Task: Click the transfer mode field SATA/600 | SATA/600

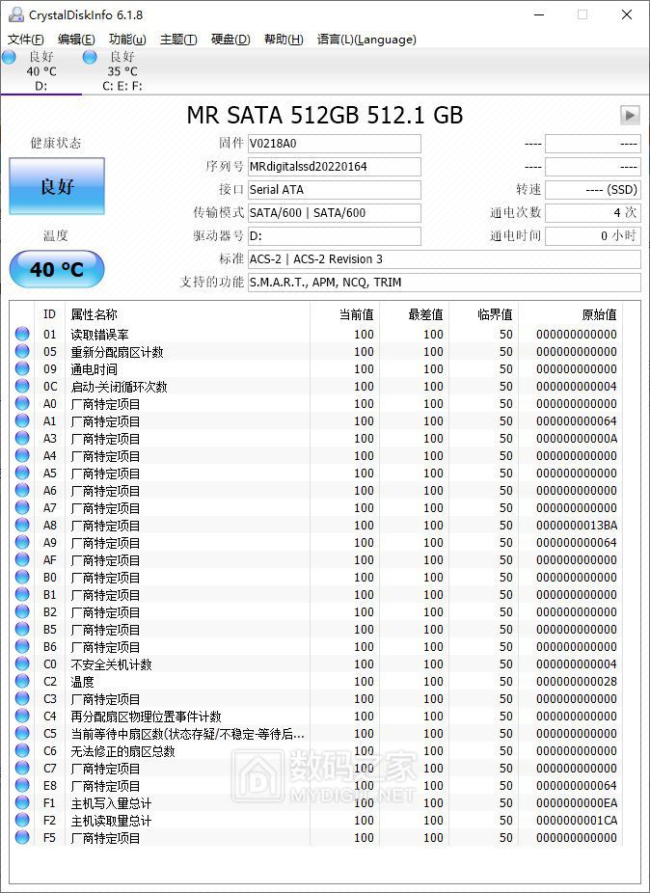Action: pos(335,213)
